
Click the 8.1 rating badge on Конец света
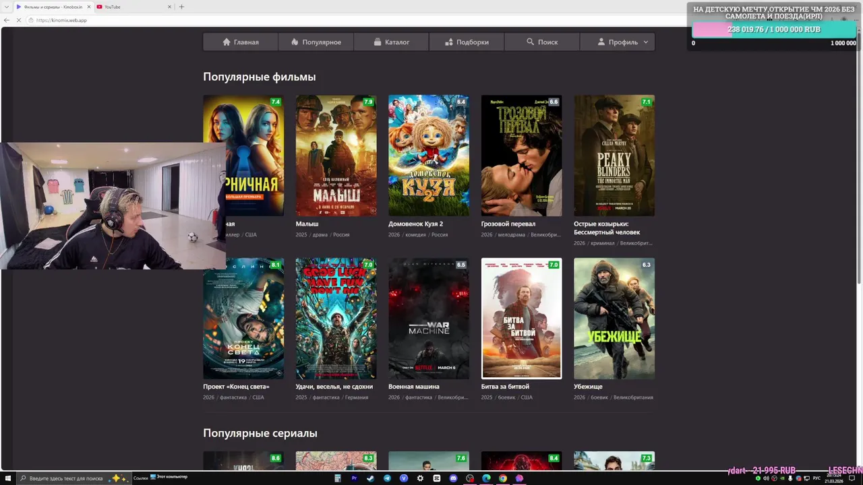(x=275, y=265)
